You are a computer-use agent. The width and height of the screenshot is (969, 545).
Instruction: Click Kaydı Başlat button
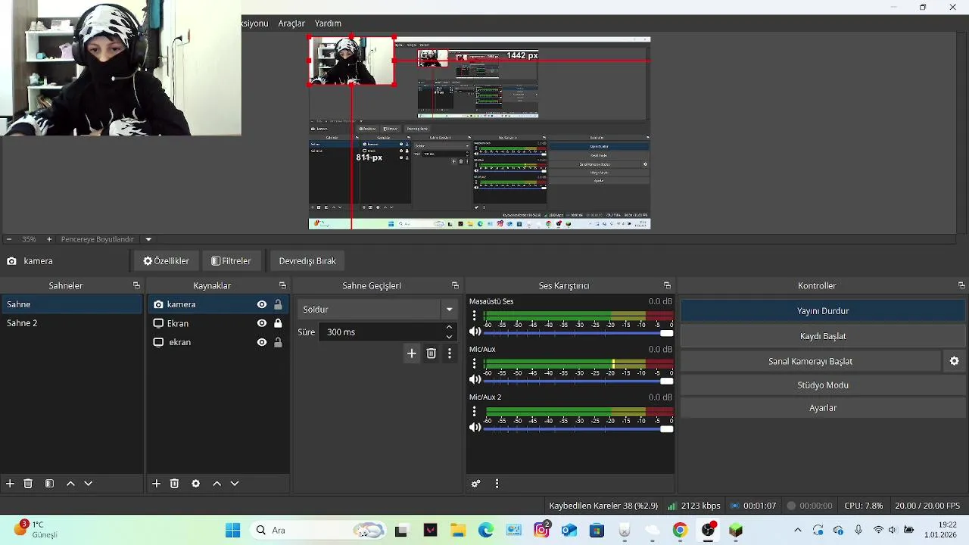coord(823,336)
